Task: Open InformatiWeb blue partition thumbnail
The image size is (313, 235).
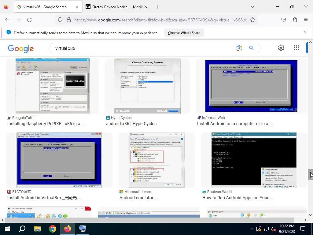Action: [251, 86]
